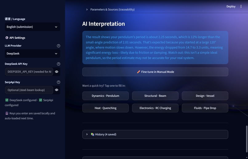The width and height of the screenshot is (248, 159).
Task: Click help icon next to LLM Provider
Action: pos(58,46)
